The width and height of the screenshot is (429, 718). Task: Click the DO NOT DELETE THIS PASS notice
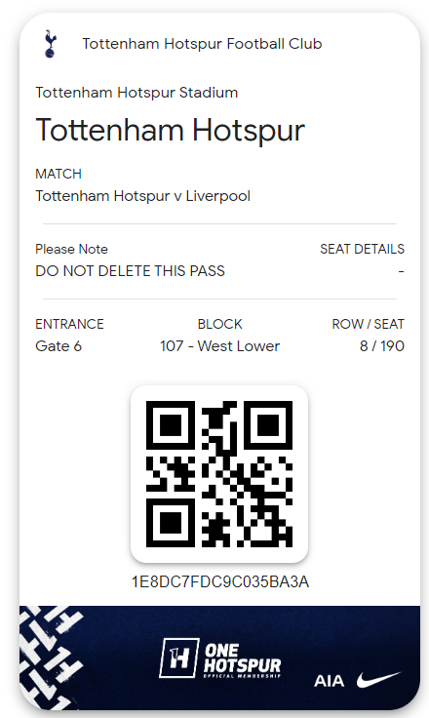130,271
